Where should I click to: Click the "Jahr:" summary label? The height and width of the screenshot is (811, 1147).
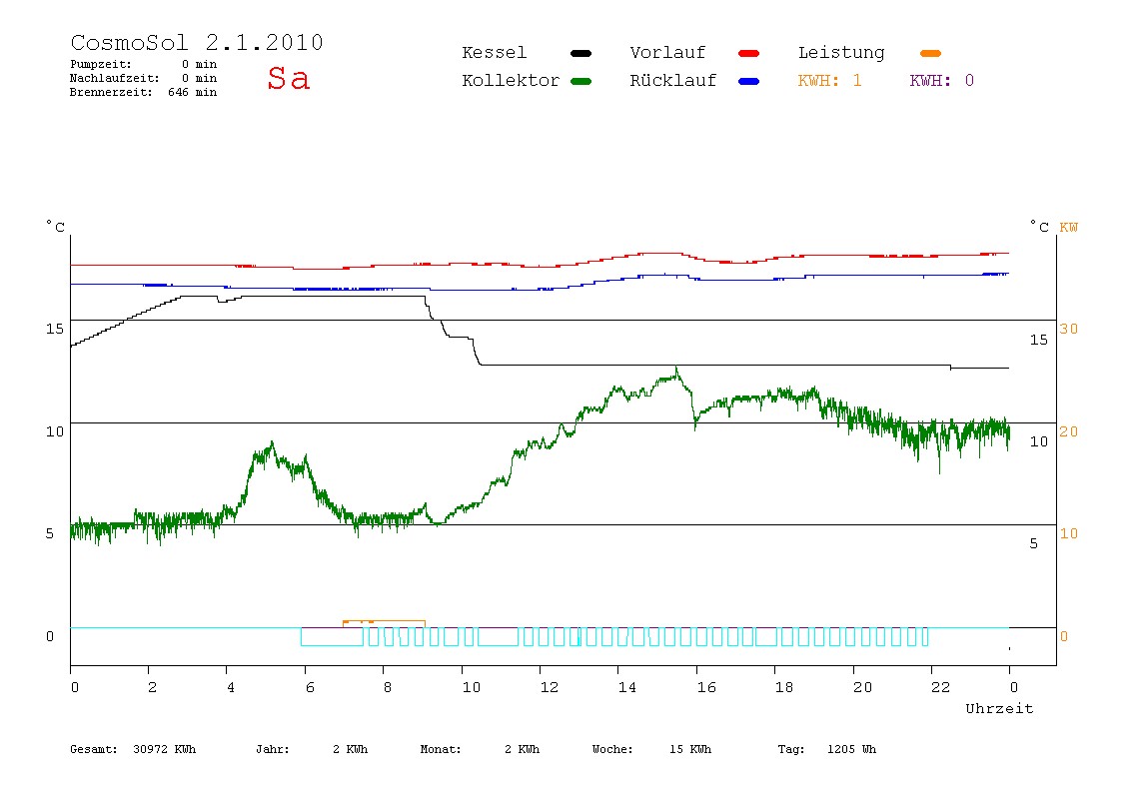click(x=272, y=749)
